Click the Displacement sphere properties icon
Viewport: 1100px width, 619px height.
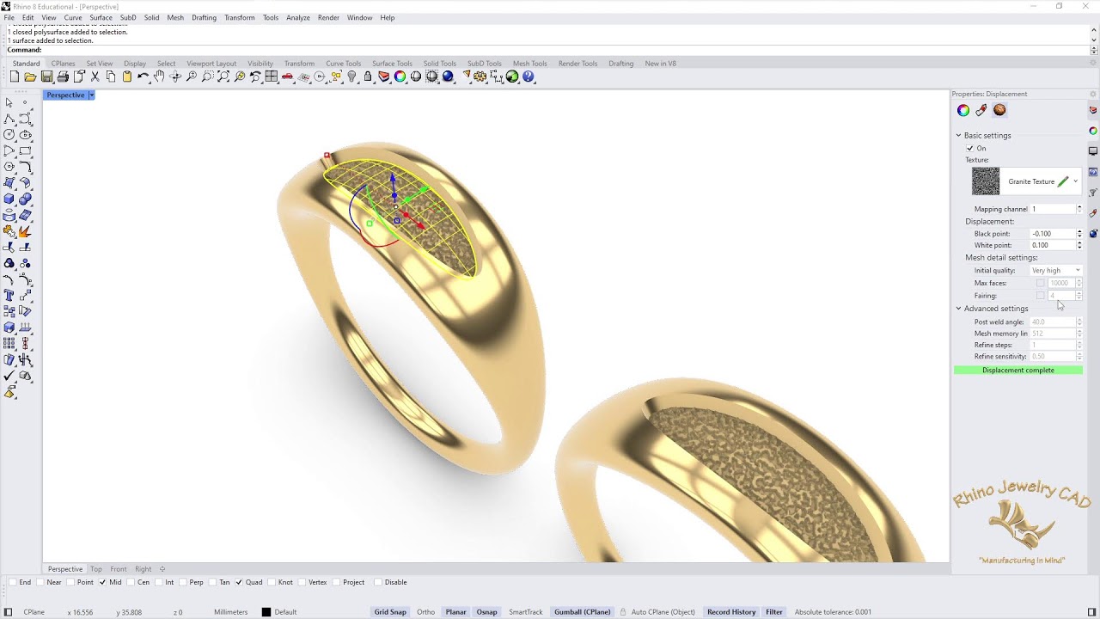[999, 110]
